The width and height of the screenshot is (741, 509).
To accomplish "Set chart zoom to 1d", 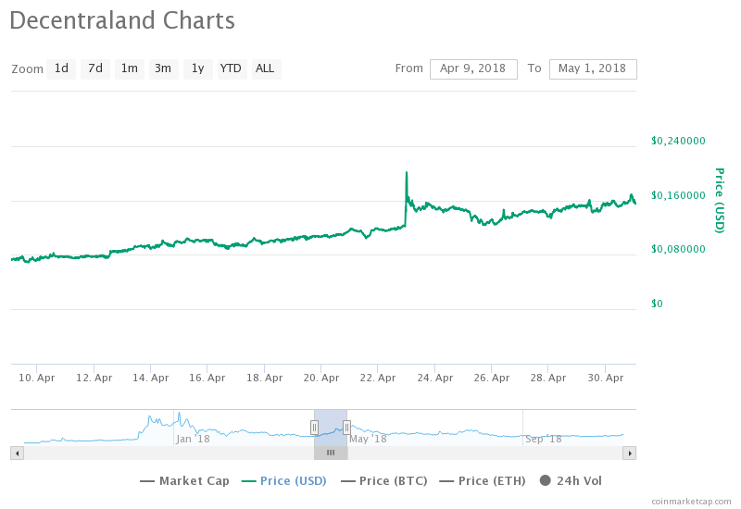I will click(61, 68).
